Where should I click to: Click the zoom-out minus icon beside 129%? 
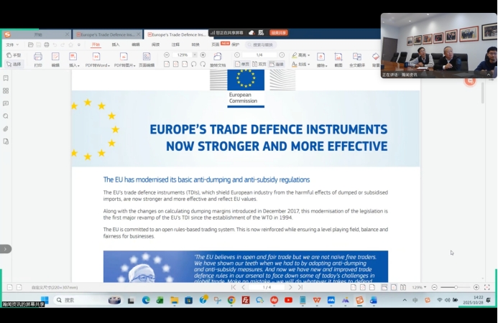[x=167, y=55]
